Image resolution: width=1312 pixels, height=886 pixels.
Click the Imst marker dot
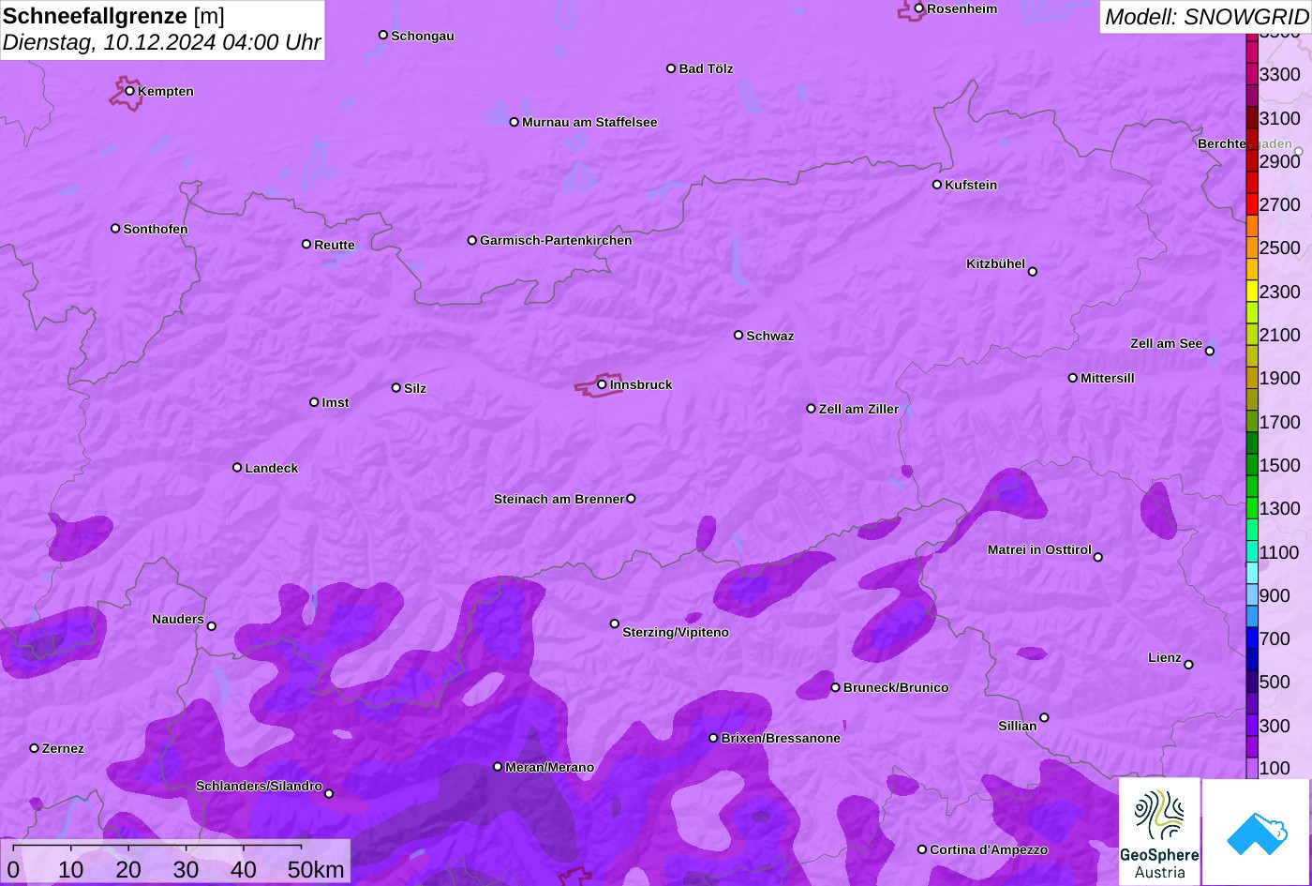(x=314, y=402)
